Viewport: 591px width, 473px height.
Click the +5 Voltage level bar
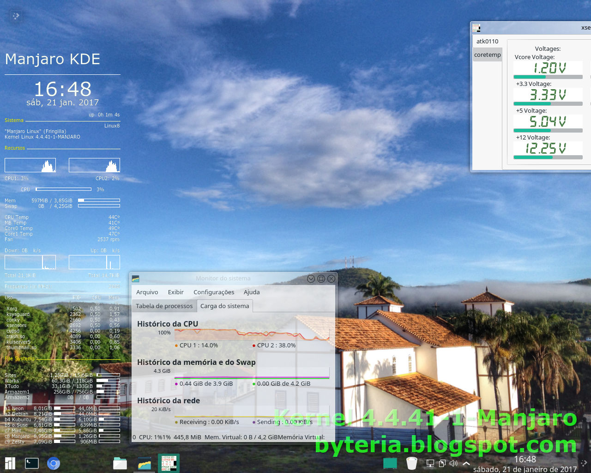pyautogui.click(x=548, y=131)
